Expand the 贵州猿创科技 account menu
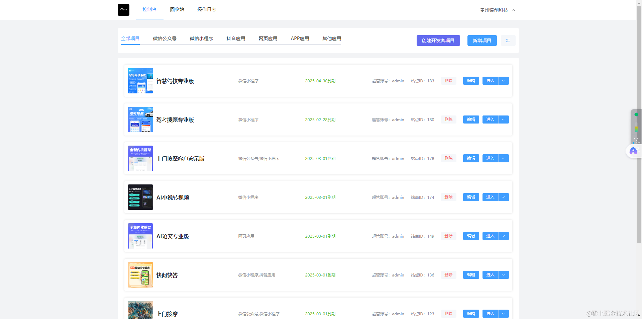Viewport: 642px width, 319px height. 497,10
